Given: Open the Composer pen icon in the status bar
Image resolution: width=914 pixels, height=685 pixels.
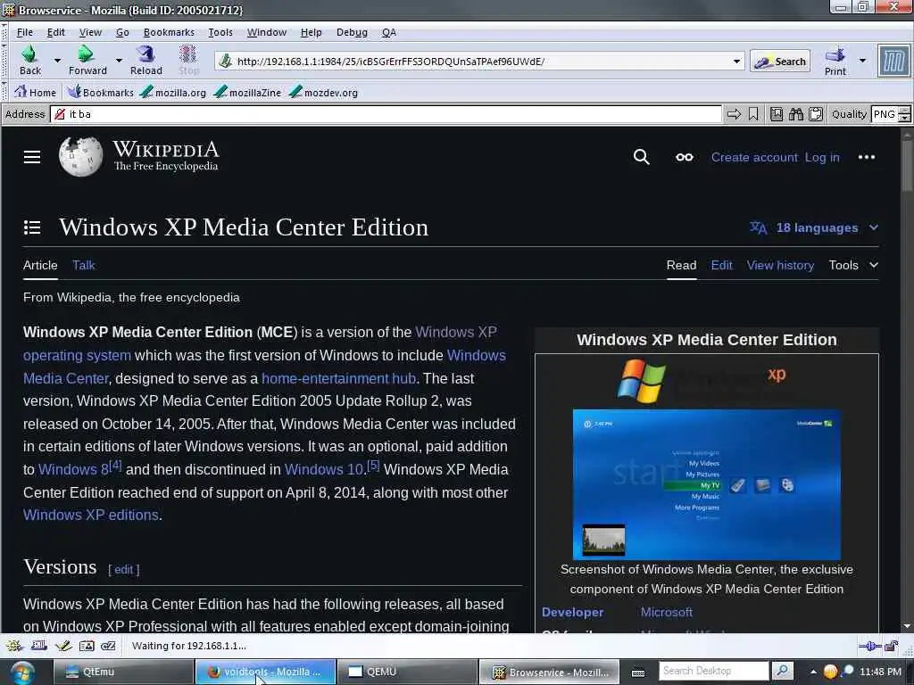Looking at the screenshot, I should [63, 646].
